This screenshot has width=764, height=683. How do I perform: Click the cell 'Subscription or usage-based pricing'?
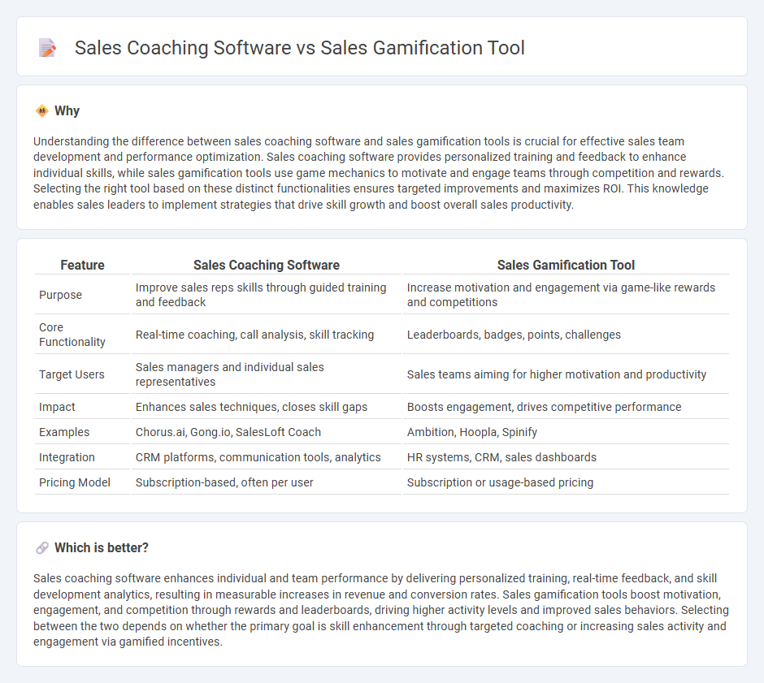(566, 482)
